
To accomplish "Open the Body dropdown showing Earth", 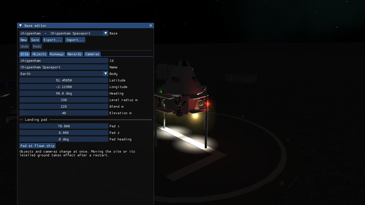I will (x=64, y=74).
